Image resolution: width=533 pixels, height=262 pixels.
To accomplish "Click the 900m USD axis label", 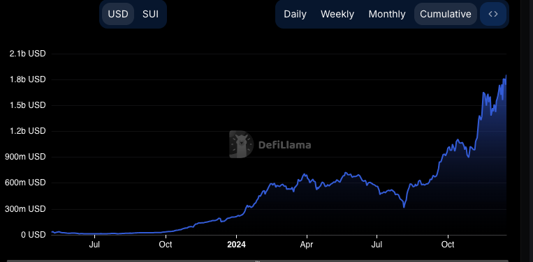I will click(x=25, y=157).
